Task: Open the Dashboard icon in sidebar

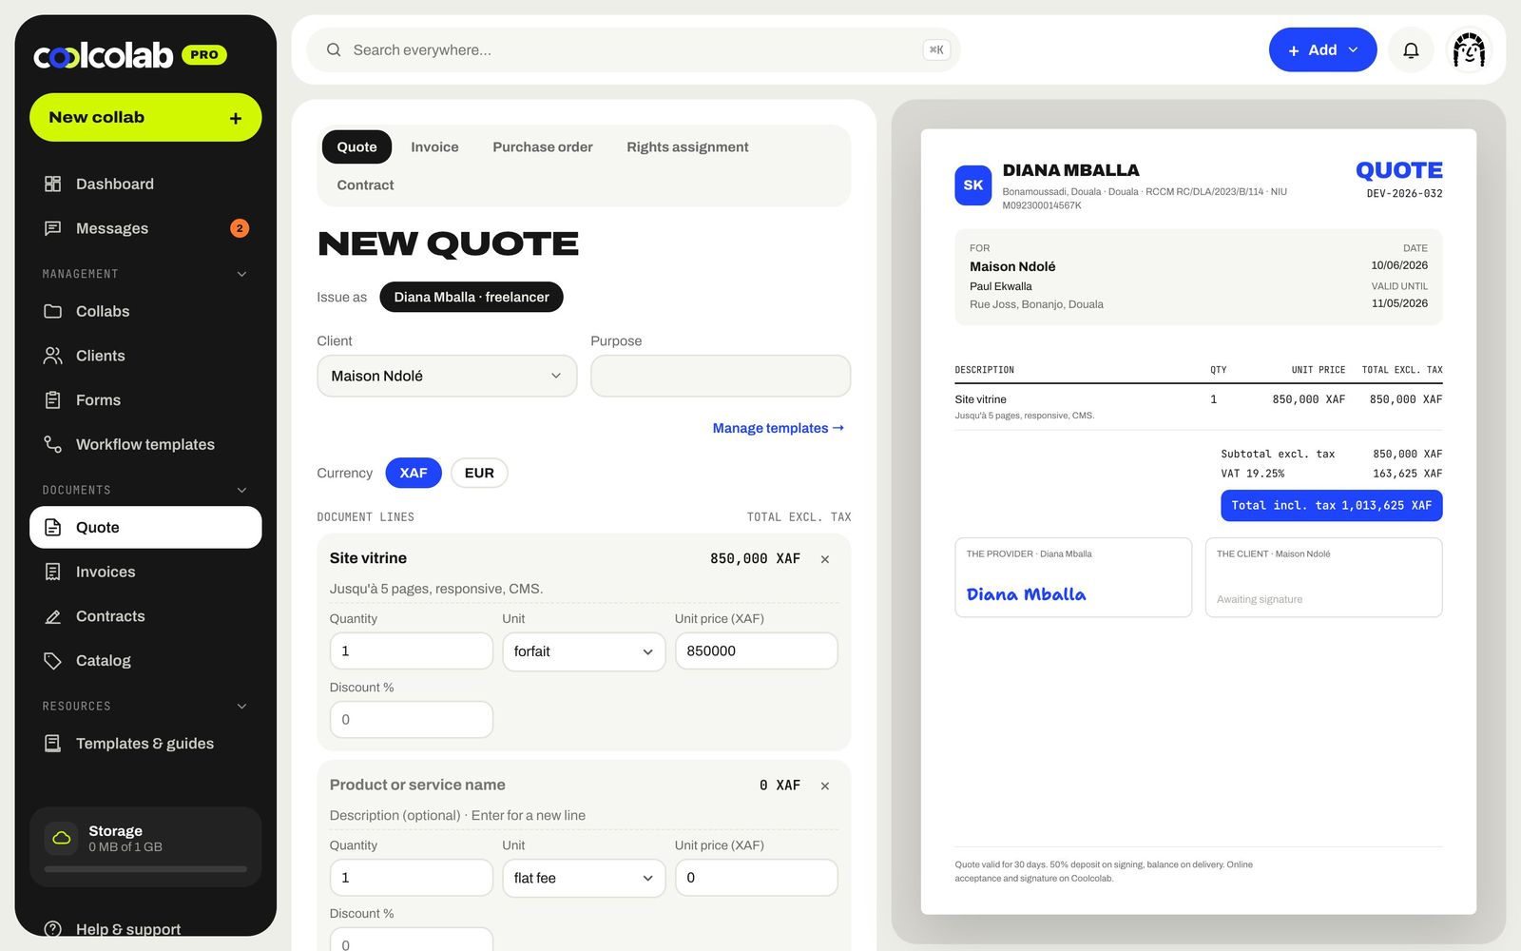Action: point(53,184)
